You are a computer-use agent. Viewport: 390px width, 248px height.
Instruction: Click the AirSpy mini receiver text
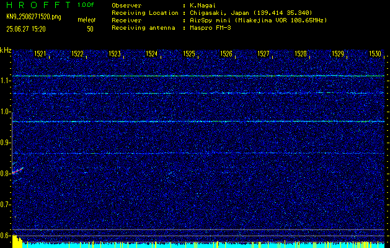point(259,20)
